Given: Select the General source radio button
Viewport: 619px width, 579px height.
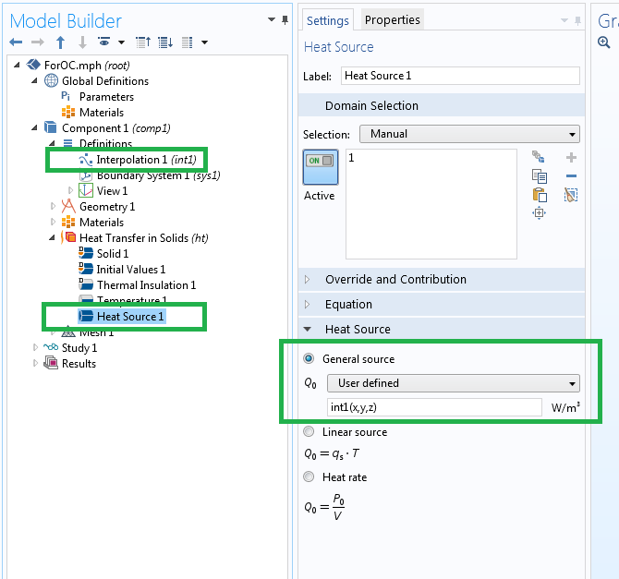Looking at the screenshot, I should click(309, 359).
